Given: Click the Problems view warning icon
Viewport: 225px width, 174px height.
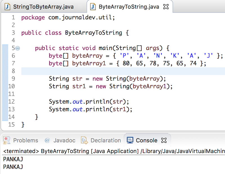Looking at the screenshot, I should pyautogui.click(x=6, y=140).
